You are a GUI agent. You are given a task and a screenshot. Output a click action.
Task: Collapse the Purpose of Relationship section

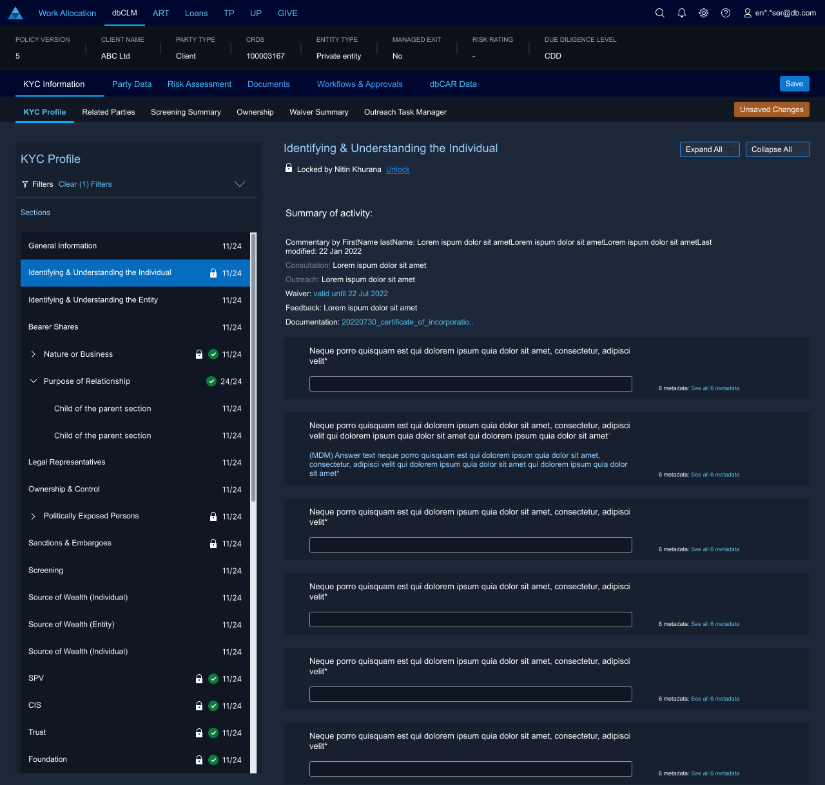[34, 381]
